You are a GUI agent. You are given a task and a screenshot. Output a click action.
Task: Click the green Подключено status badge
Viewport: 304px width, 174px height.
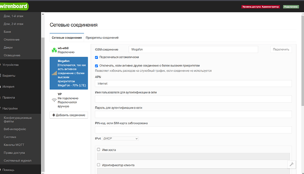[x=291, y=7]
